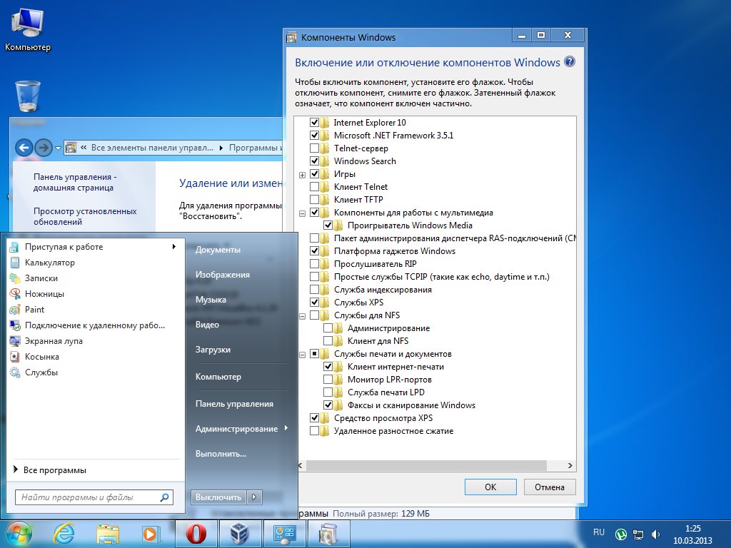
Task: Open Просмотр установленных обновлений link
Action: [x=85, y=217]
